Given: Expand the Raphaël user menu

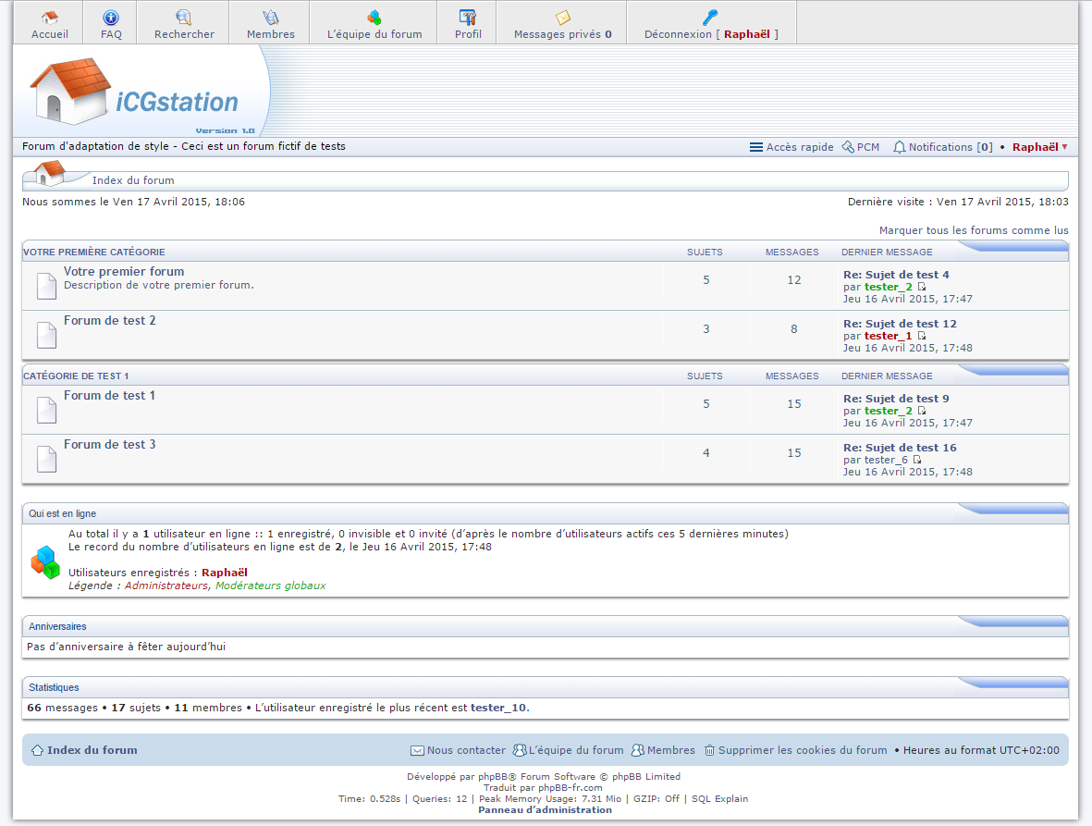Looking at the screenshot, I should point(1039,147).
